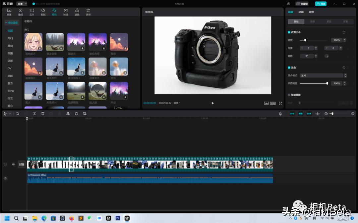Expand the player quality dropdown next to timecode

[177, 103]
